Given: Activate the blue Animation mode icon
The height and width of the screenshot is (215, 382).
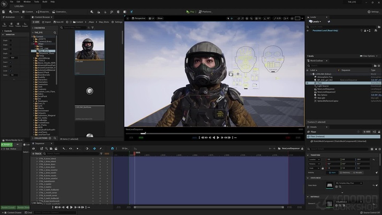Looking at the screenshot, I should point(132,11).
